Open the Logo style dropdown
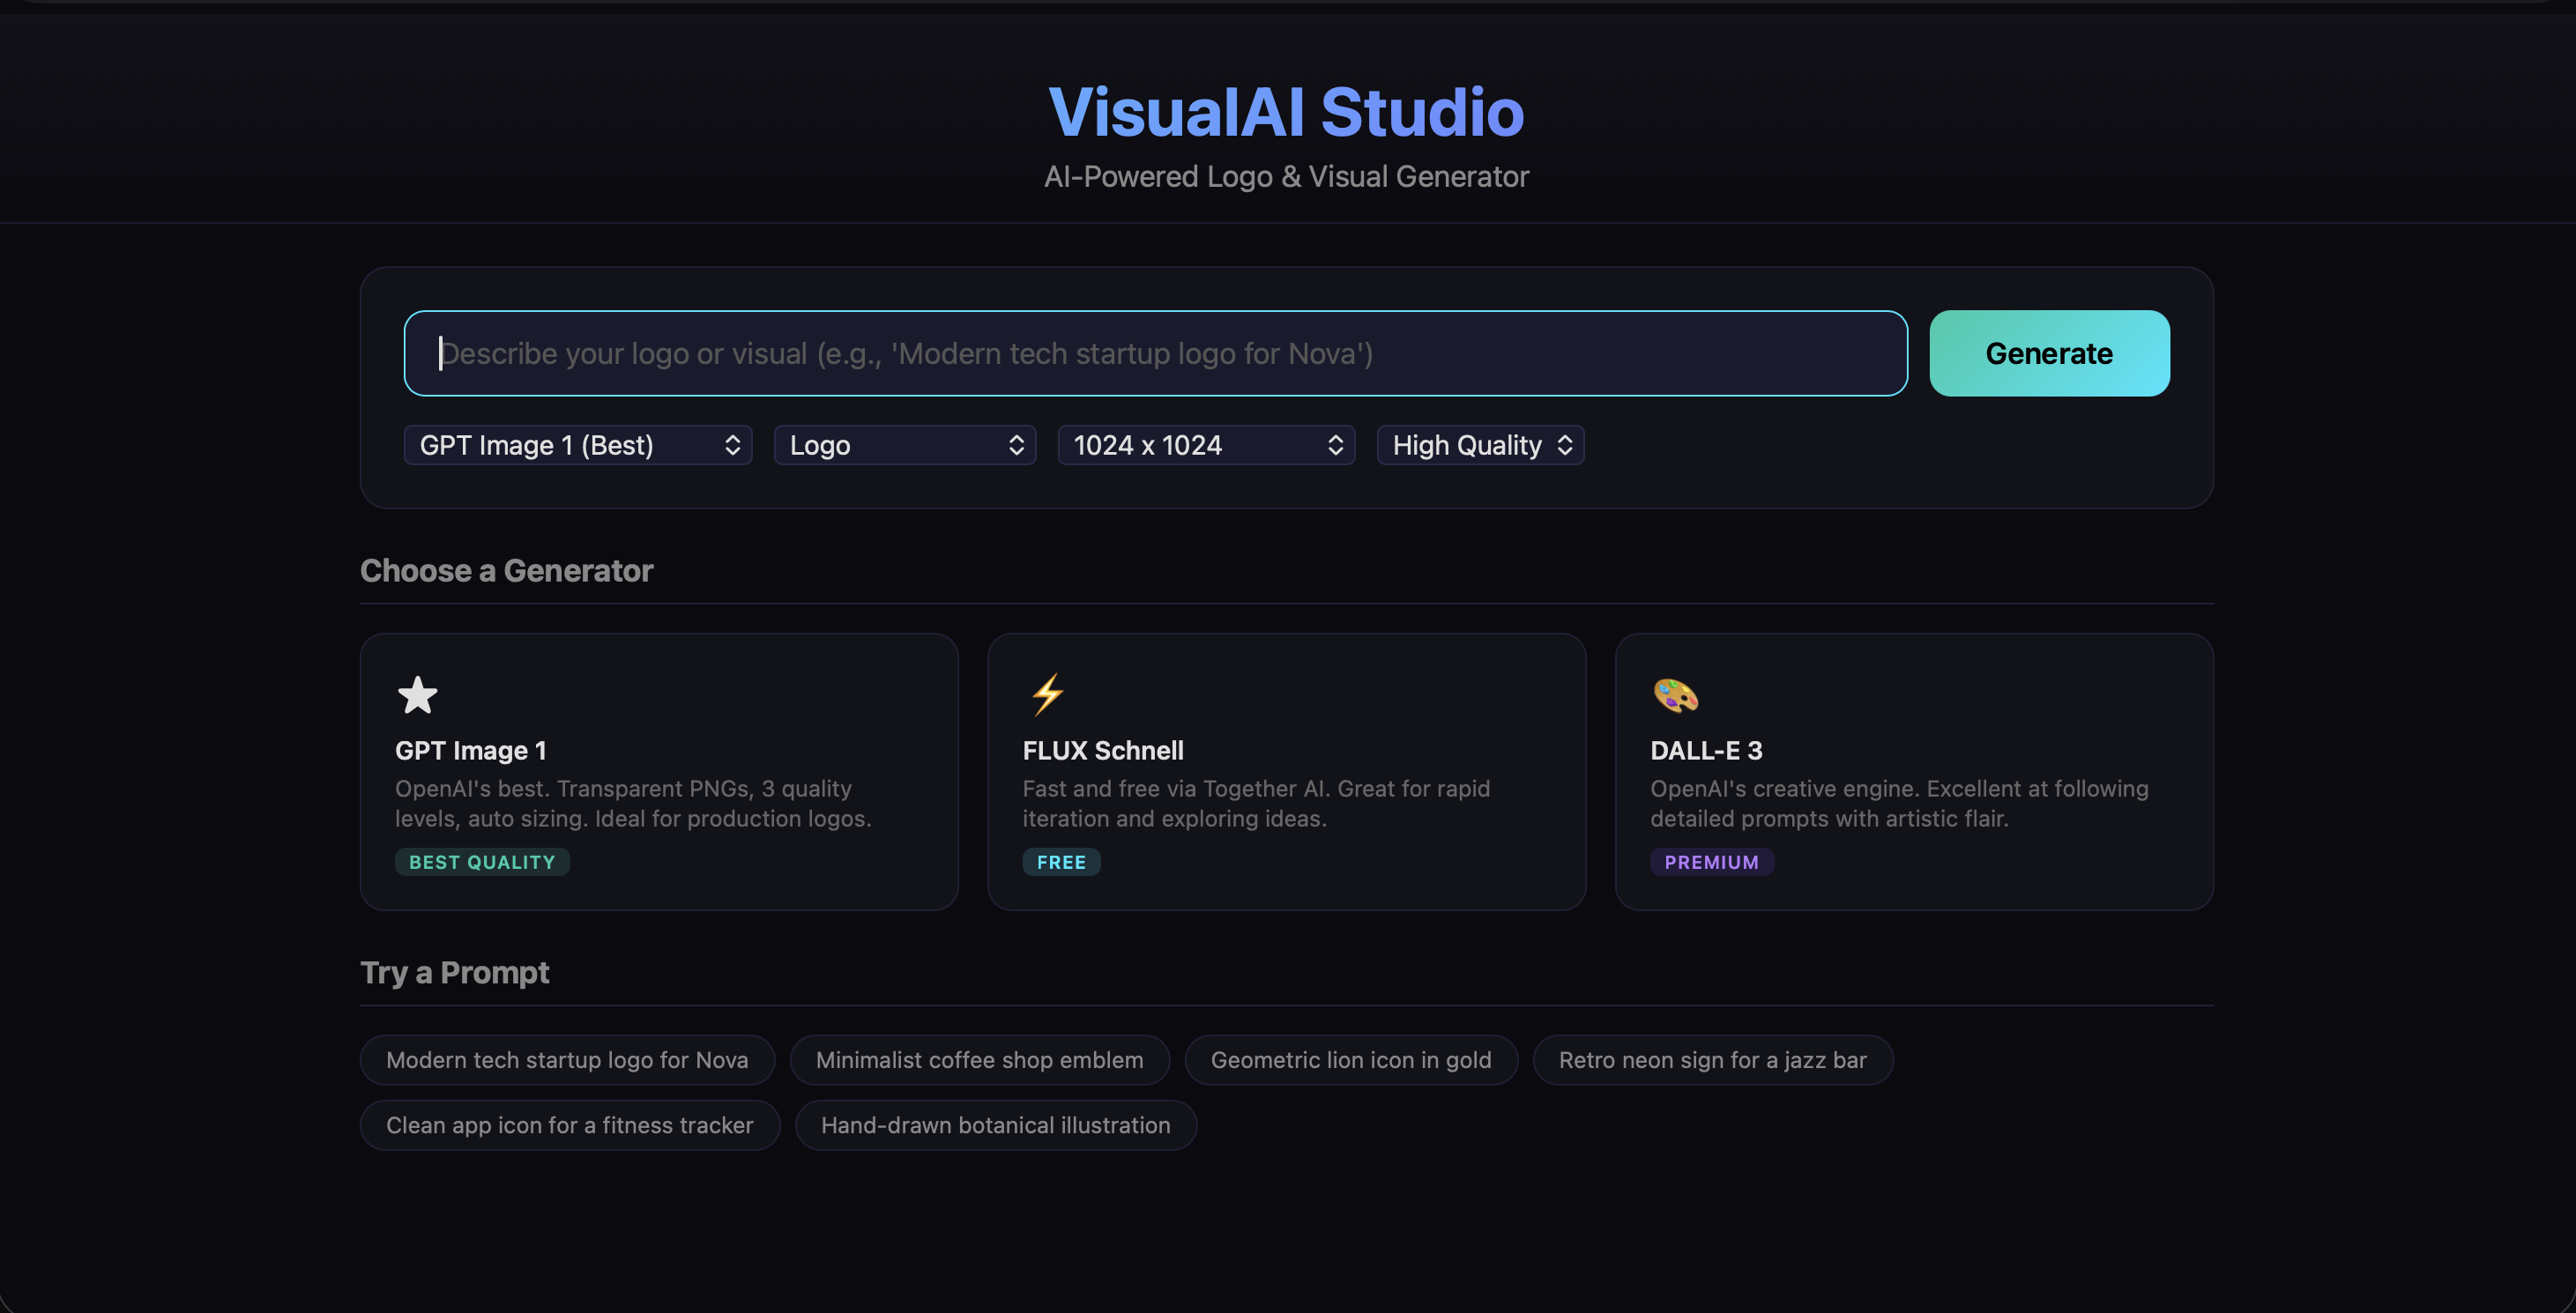The width and height of the screenshot is (2576, 1313). click(x=905, y=446)
